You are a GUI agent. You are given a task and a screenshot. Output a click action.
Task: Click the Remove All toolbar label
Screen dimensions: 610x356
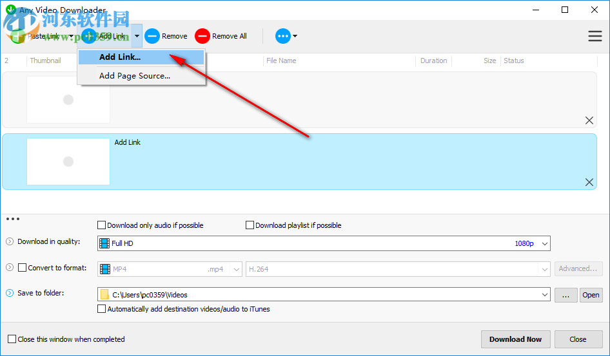229,36
